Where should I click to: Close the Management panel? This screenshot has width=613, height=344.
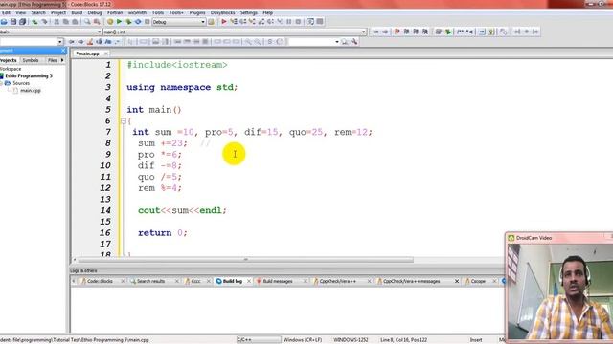tap(63, 51)
